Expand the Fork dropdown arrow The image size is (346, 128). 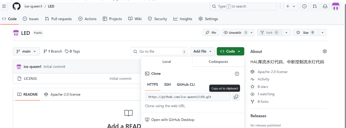[x=286, y=33]
